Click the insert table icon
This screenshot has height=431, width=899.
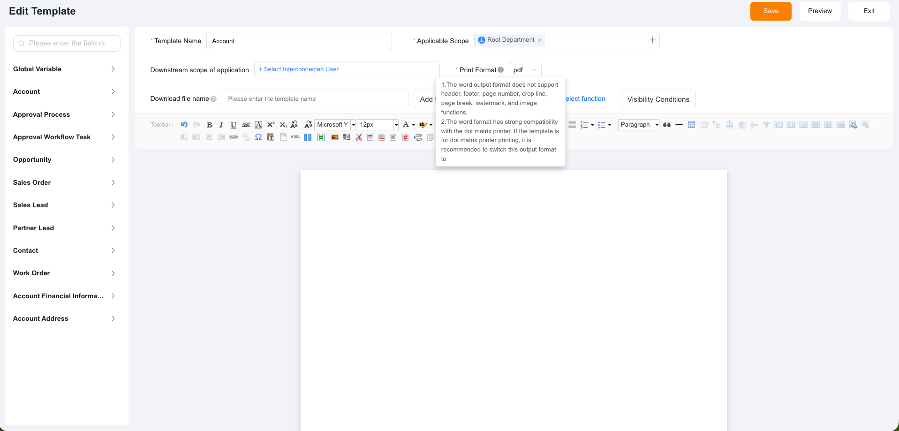click(x=691, y=125)
